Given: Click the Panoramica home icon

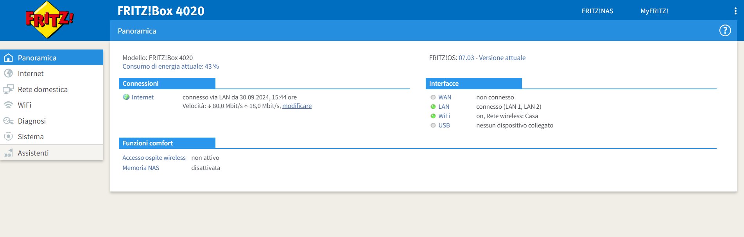Looking at the screenshot, I should click(8, 58).
